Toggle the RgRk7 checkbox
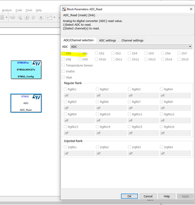This screenshot has height=205, width=195. click(129, 101)
